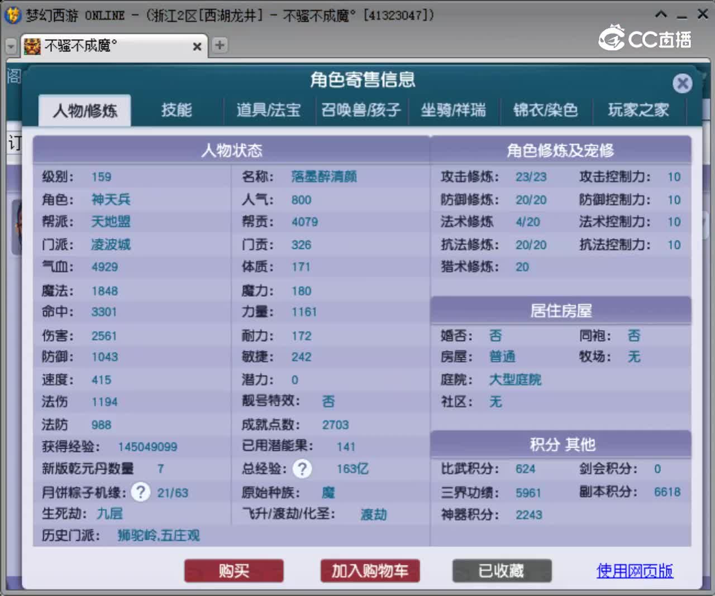715x596 pixels.
Task: Click the 获得经验 value 145049099
Action: (147, 447)
